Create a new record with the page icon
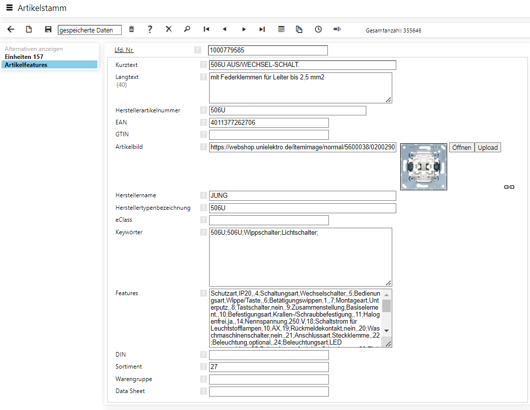The height and width of the screenshot is (410, 530). point(29,29)
